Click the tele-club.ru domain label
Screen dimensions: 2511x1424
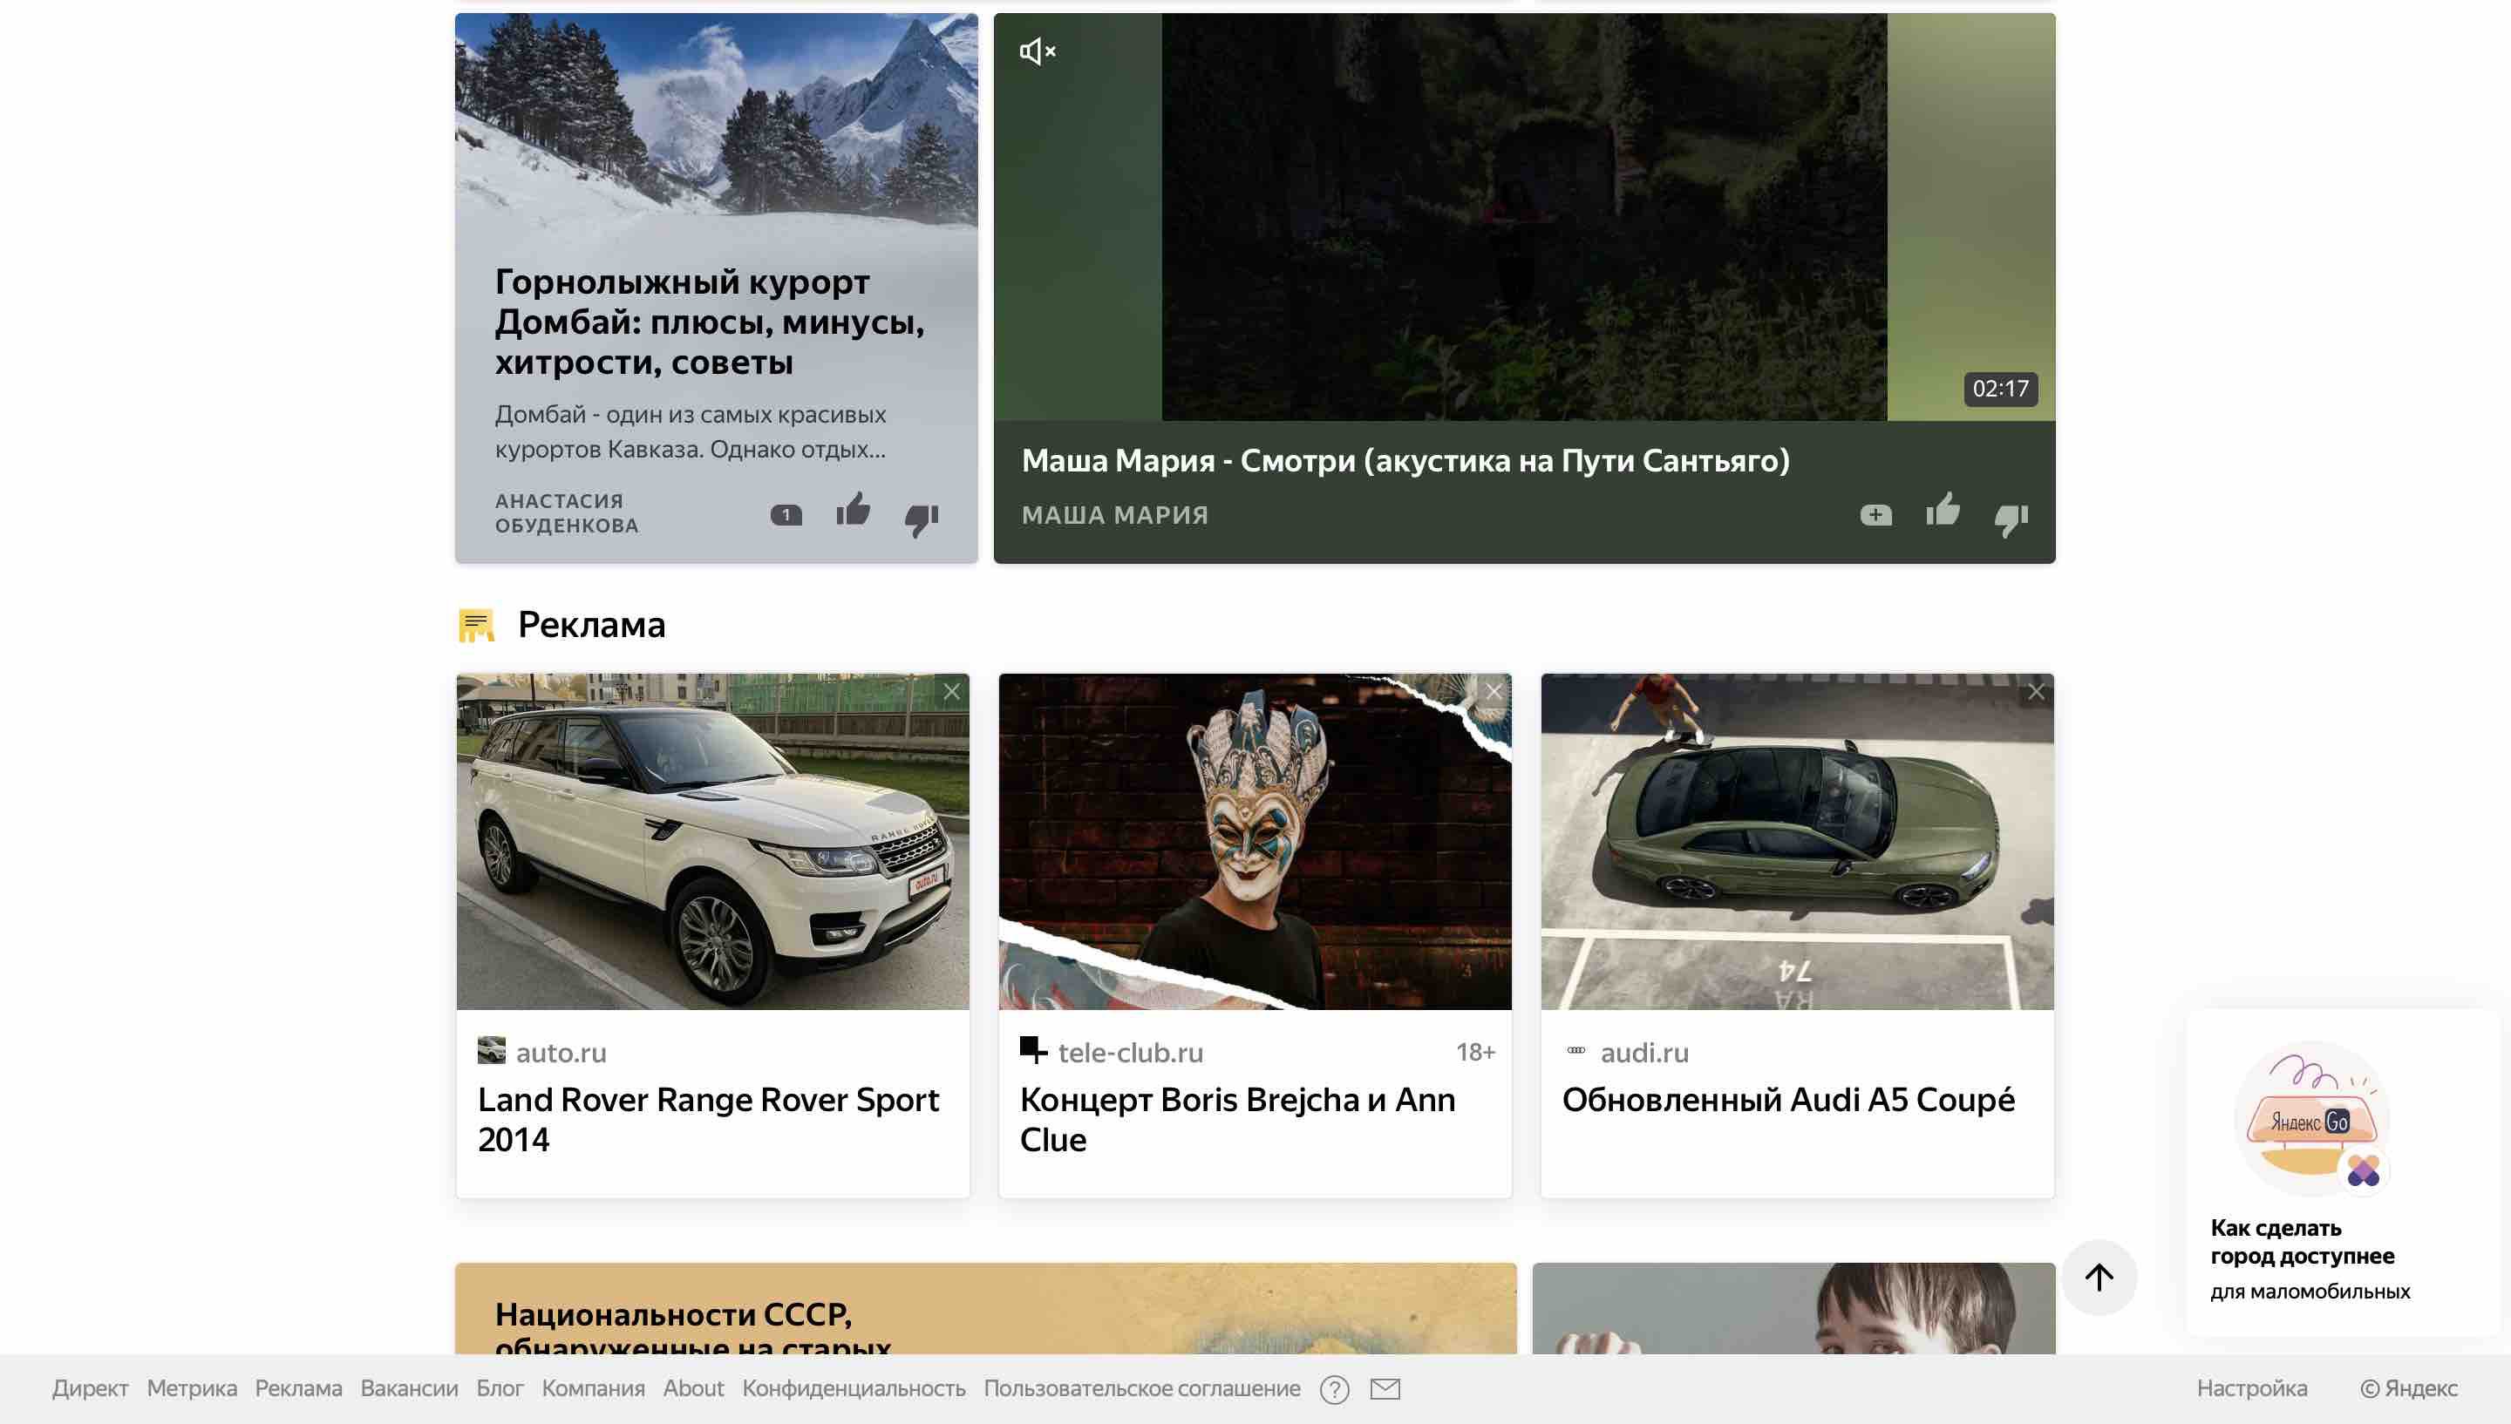[x=1131, y=1053]
